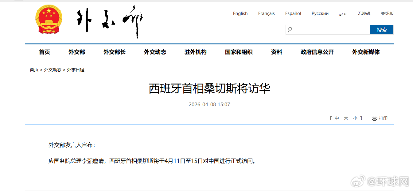Open the 国家和组织 navigation item
The height and width of the screenshot is (191, 413).
[x=239, y=52]
